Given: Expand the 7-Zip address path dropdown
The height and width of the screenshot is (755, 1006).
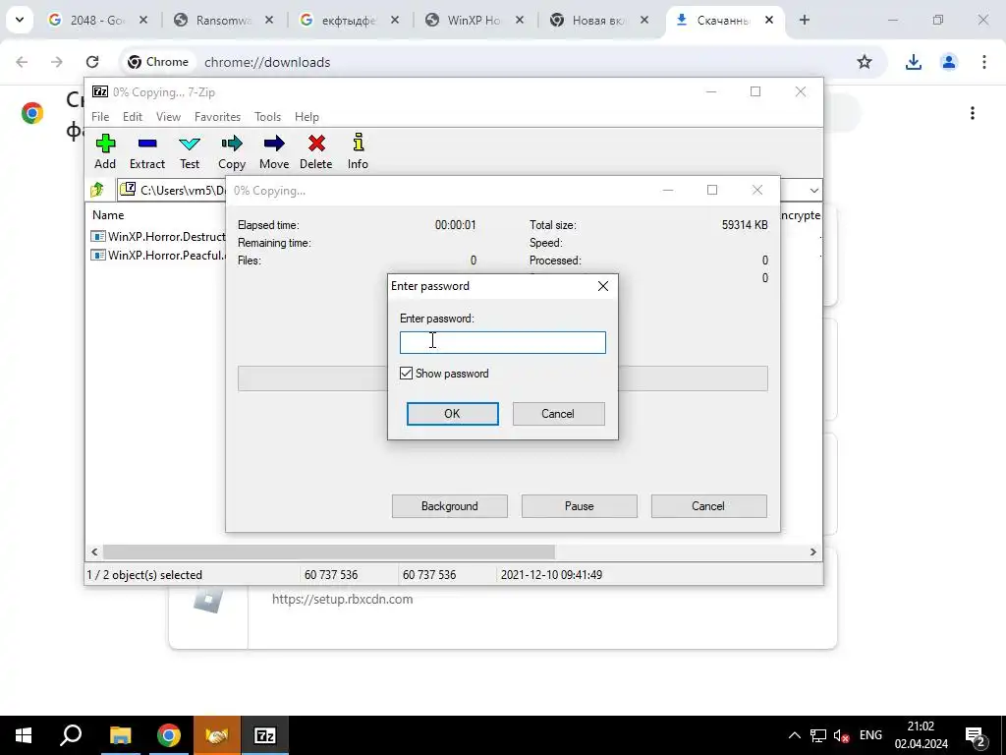Looking at the screenshot, I should (813, 190).
